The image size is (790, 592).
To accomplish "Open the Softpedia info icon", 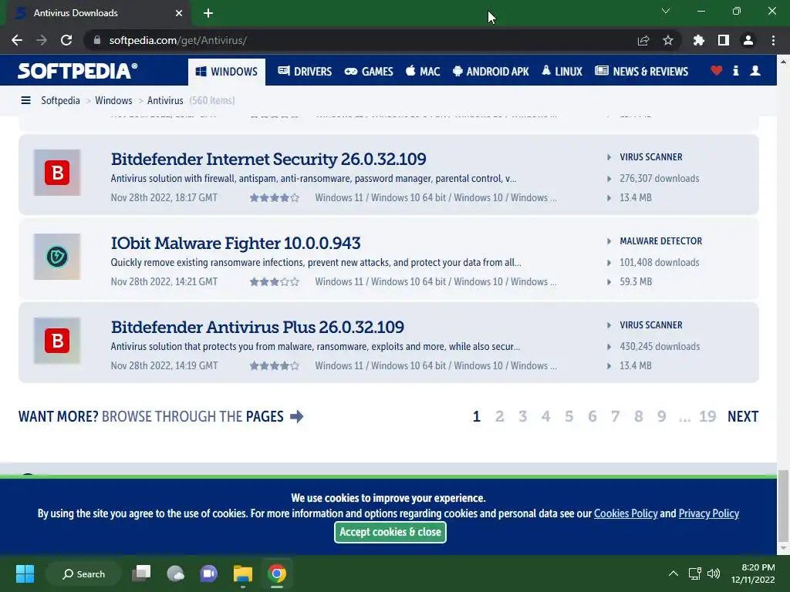I will [x=736, y=70].
